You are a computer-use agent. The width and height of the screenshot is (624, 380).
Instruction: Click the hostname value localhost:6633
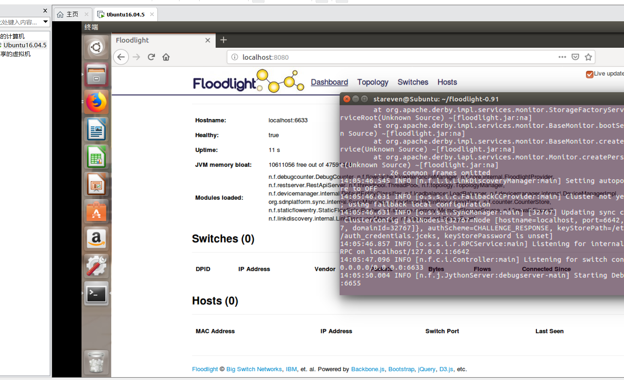pyautogui.click(x=288, y=120)
